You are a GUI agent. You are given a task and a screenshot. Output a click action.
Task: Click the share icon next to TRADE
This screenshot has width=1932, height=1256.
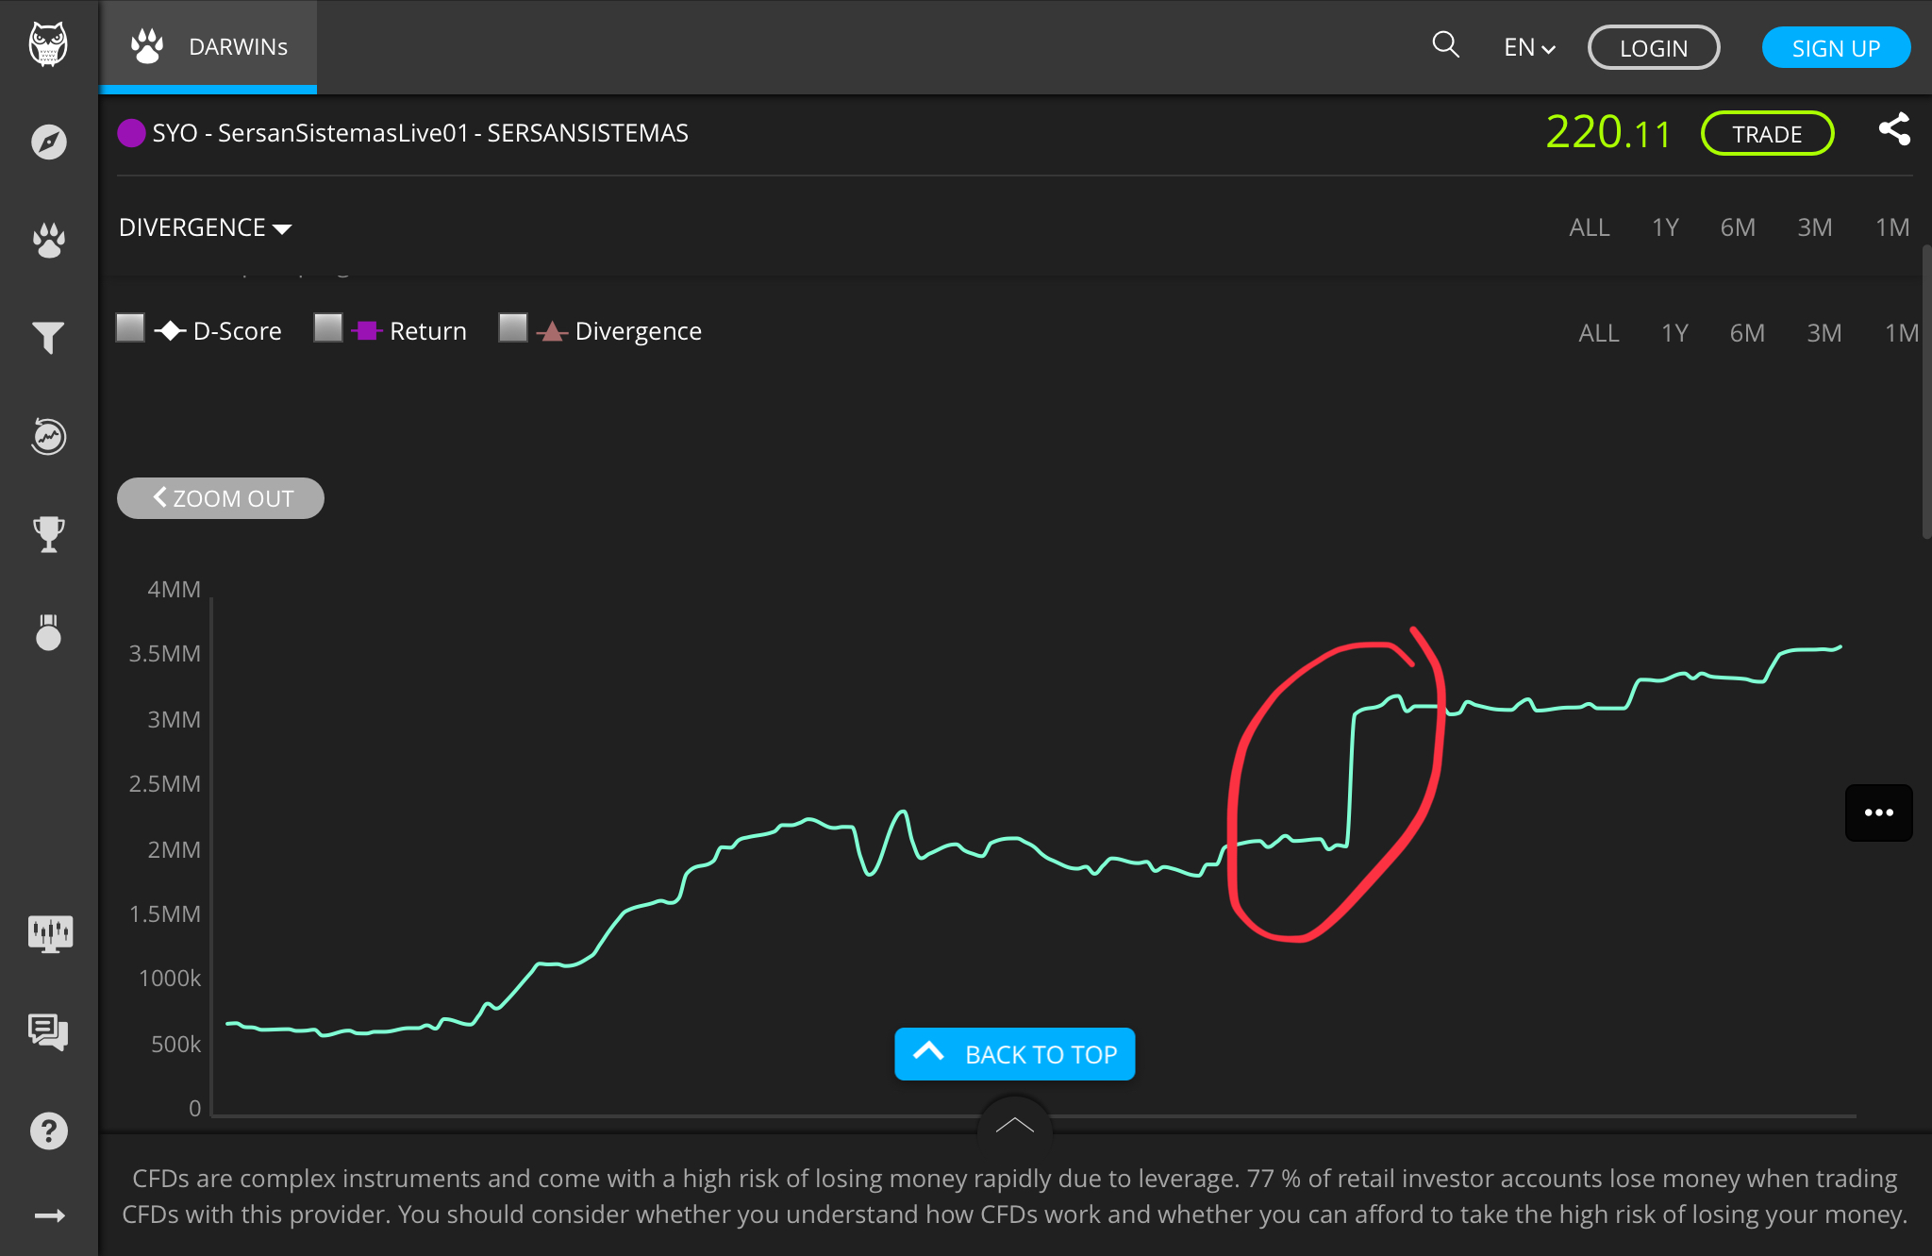(1894, 129)
